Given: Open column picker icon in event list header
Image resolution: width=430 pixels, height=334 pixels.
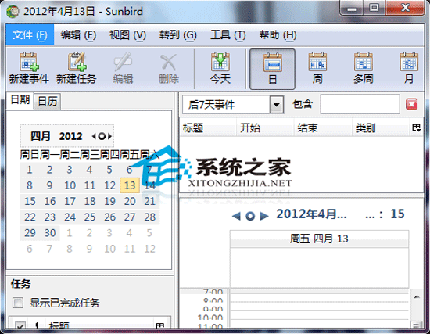Looking at the screenshot, I should click(416, 127).
